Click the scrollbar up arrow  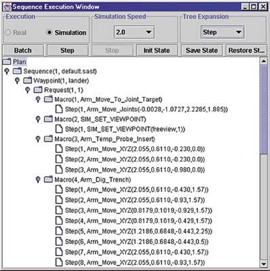click(263, 61)
